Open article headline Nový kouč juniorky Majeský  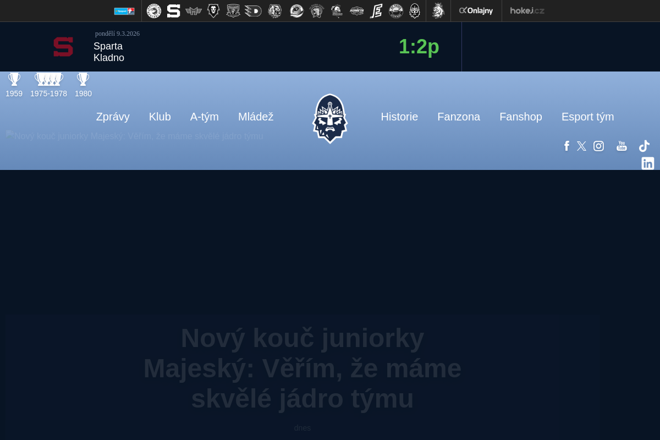coord(302,368)
